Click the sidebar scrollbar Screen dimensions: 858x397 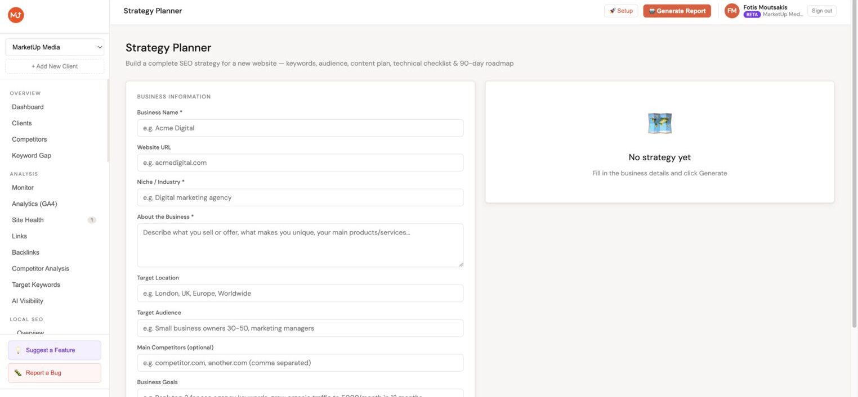tap(108, 121)
